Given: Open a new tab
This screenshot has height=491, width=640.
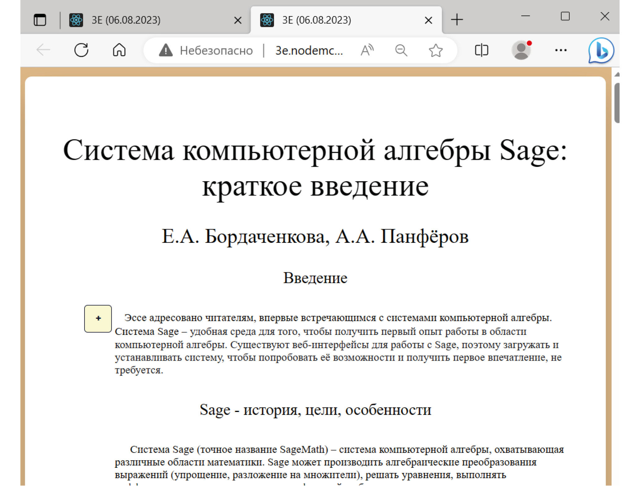Looking at the screenshot, I should click(x=457, y=20).
